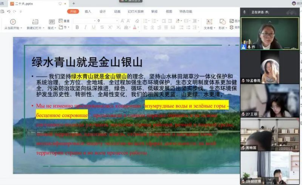Apply italic formatting to text
Viewport: 302px width, 185px height.
(85, 27)
